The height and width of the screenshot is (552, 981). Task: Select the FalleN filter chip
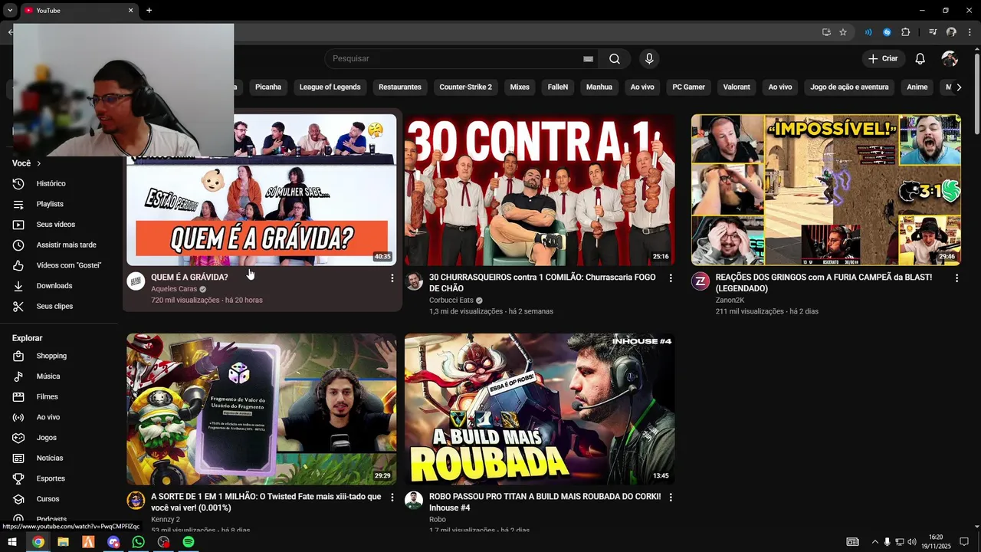click(558, 87)
